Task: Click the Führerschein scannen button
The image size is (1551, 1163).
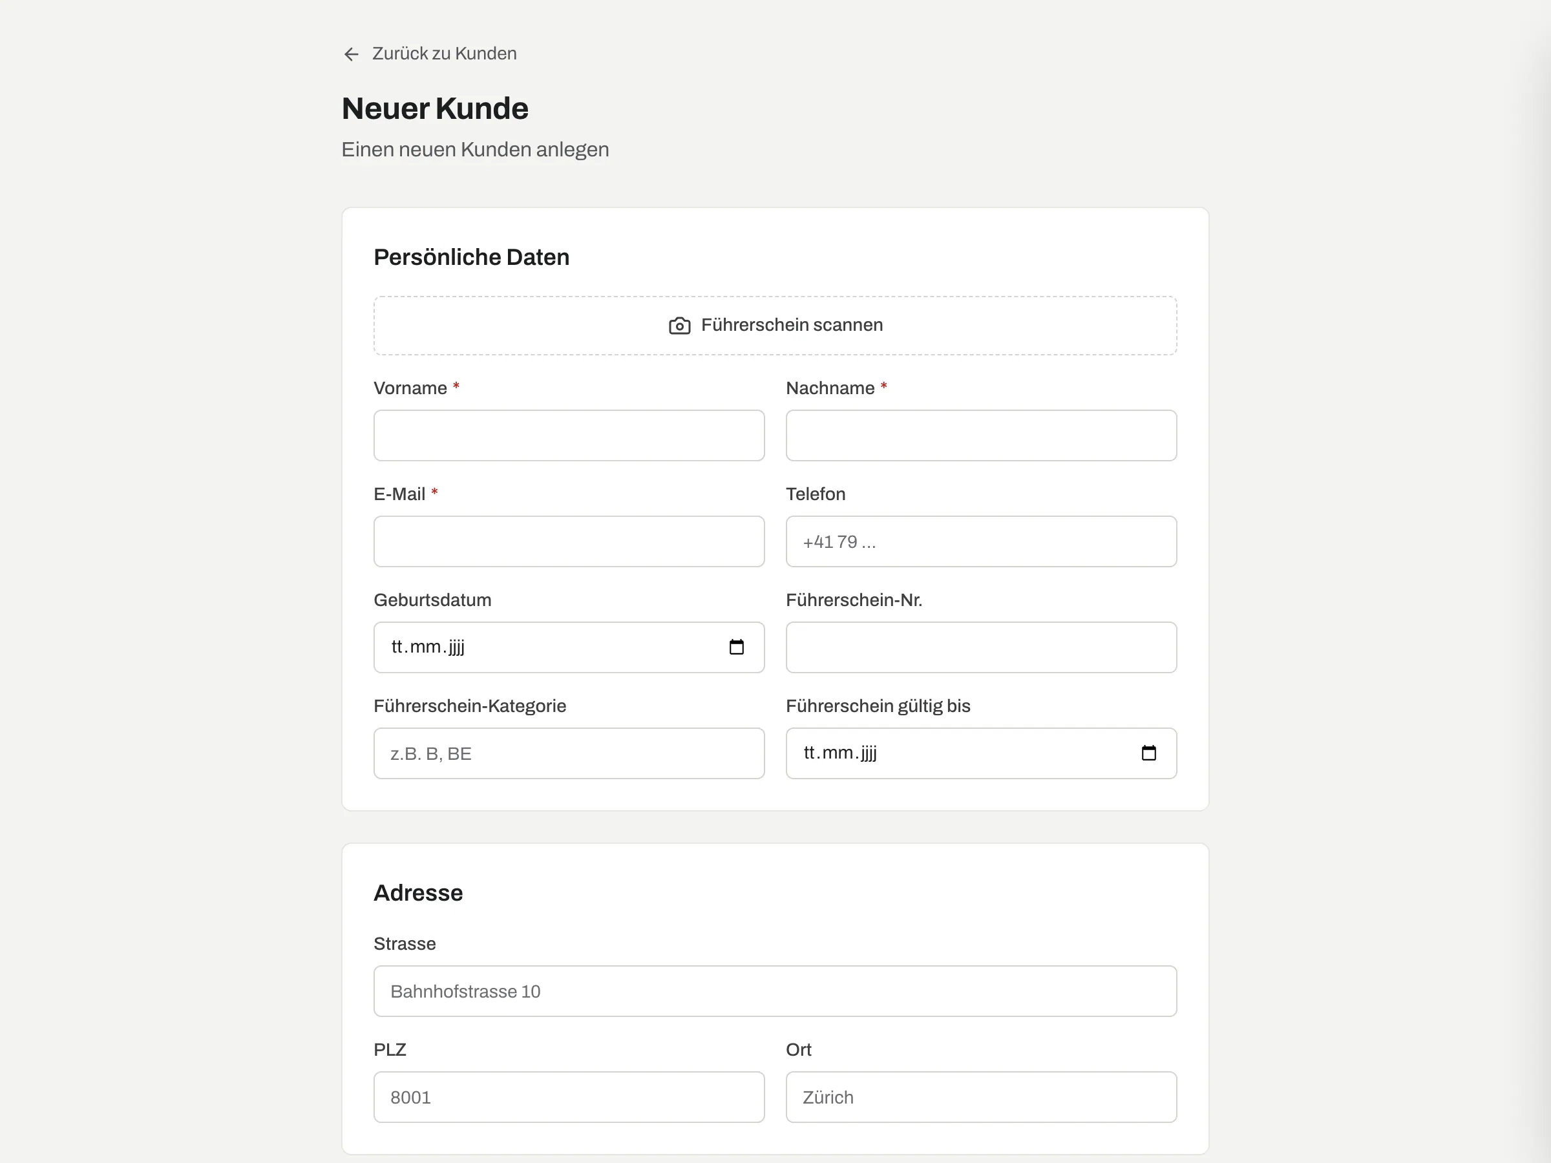Action: coord(775,325)
